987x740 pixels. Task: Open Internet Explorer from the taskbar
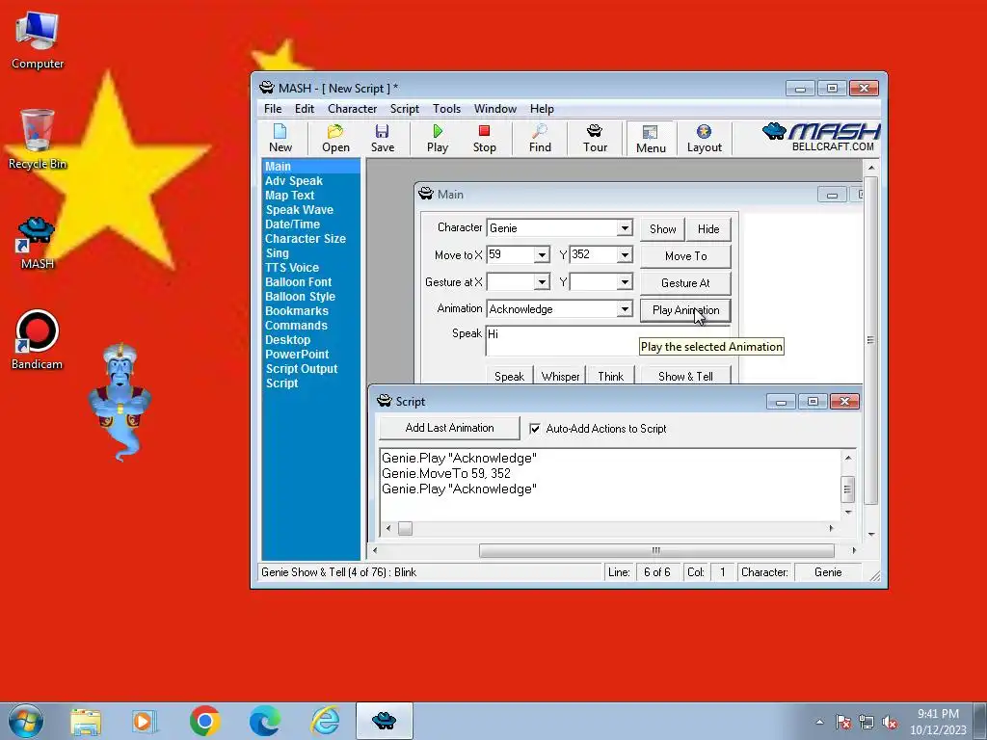click(x=326, y=721)
